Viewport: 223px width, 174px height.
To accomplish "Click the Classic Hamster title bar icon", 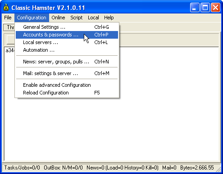I will [6, 7].
